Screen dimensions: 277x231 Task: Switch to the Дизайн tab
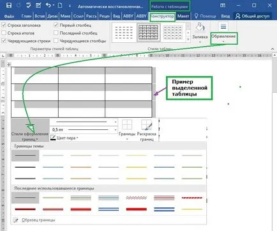click(x=52, y=16)
